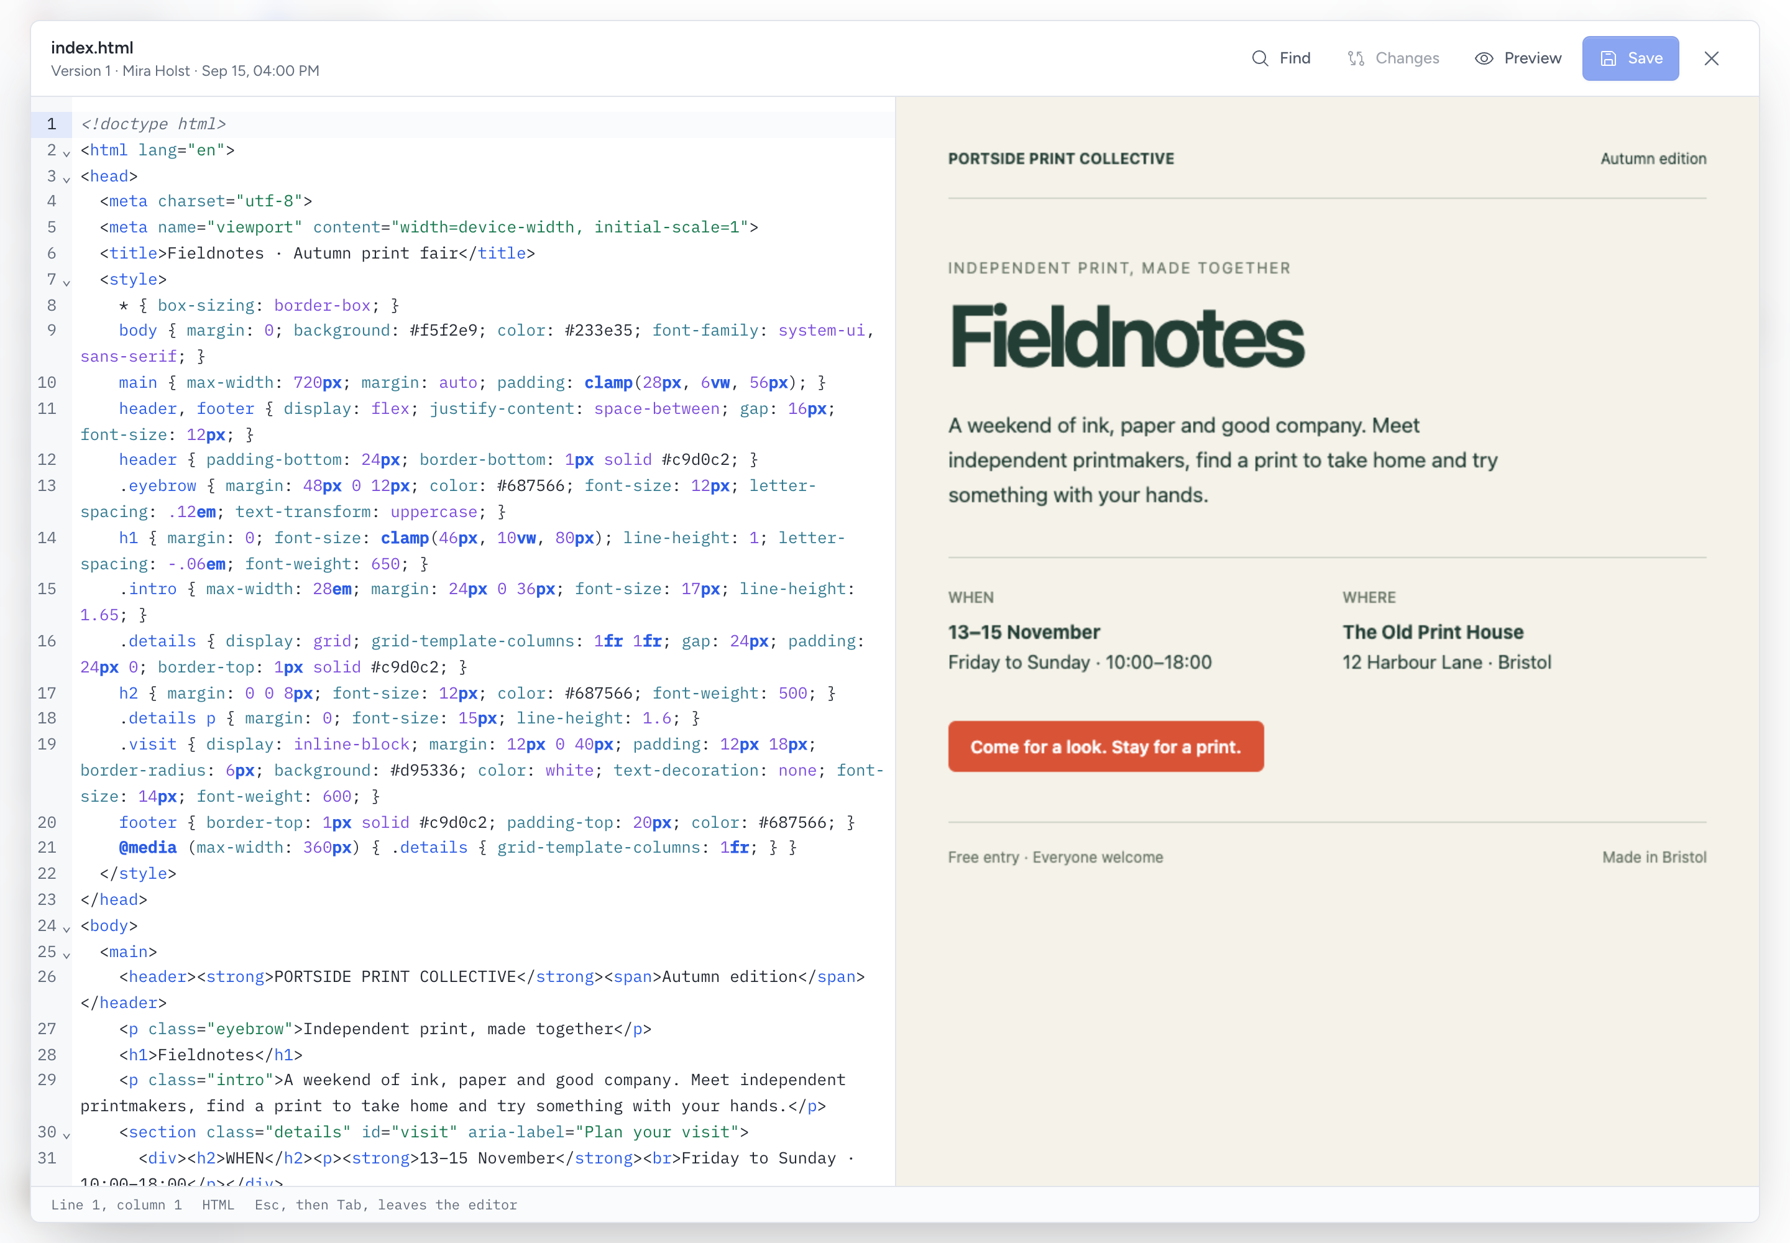Click 'Made in Bristol' footer text
Viewport: 1790px width, 1243px height.
(1654, 856)
